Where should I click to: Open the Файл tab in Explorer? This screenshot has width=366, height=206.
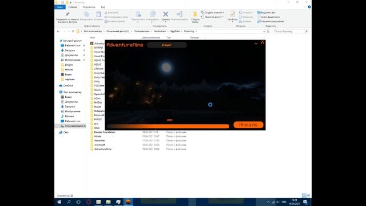click(60, 7)
